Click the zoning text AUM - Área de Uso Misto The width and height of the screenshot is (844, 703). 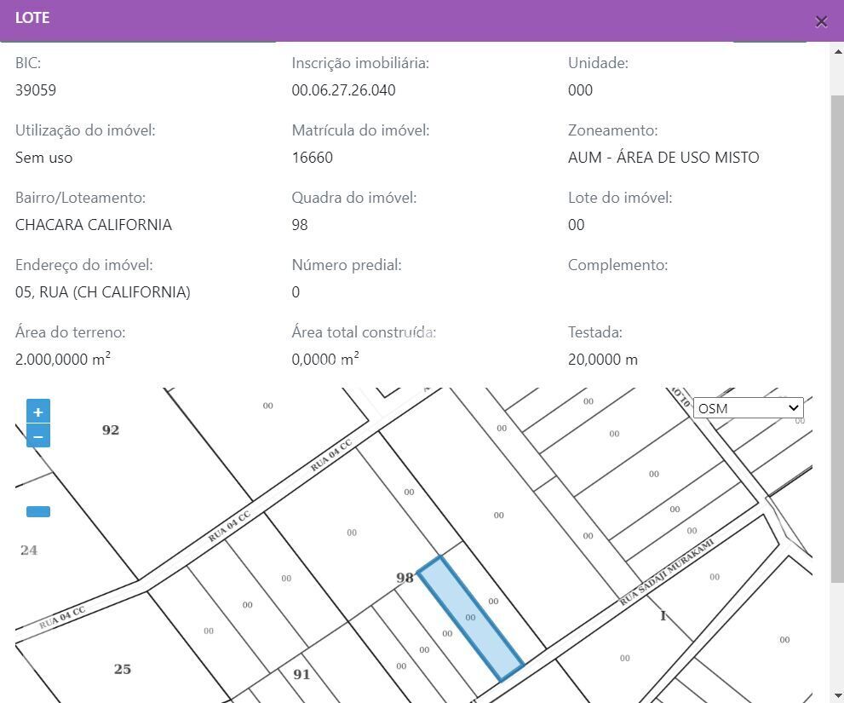pyautogui.click(x=663, y=158)
